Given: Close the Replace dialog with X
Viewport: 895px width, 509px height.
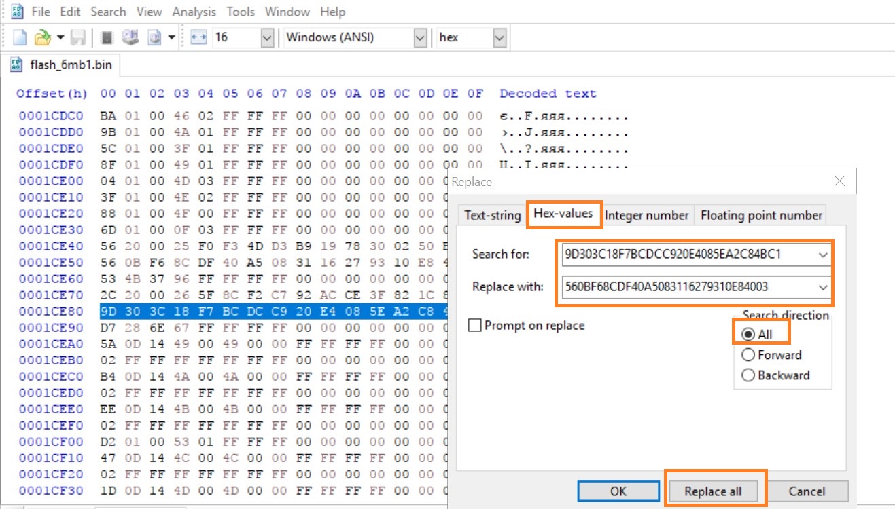Looking at the screenshot, I should click(x=839, y=181).
